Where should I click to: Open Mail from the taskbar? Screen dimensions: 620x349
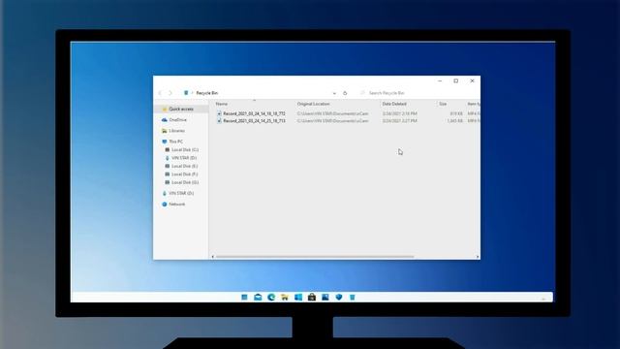pos(258,298)
